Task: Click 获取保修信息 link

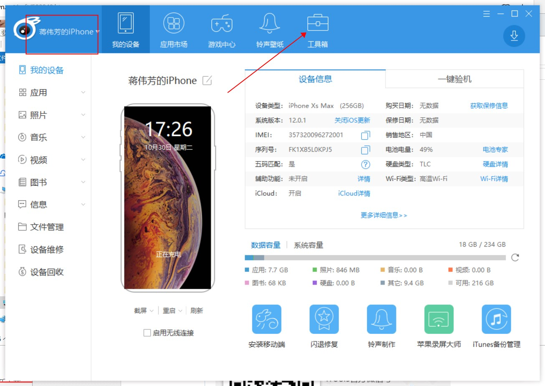Action: pos(489,106)
